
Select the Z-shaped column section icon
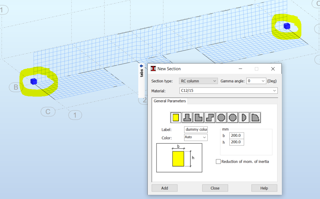pos(210,117)
